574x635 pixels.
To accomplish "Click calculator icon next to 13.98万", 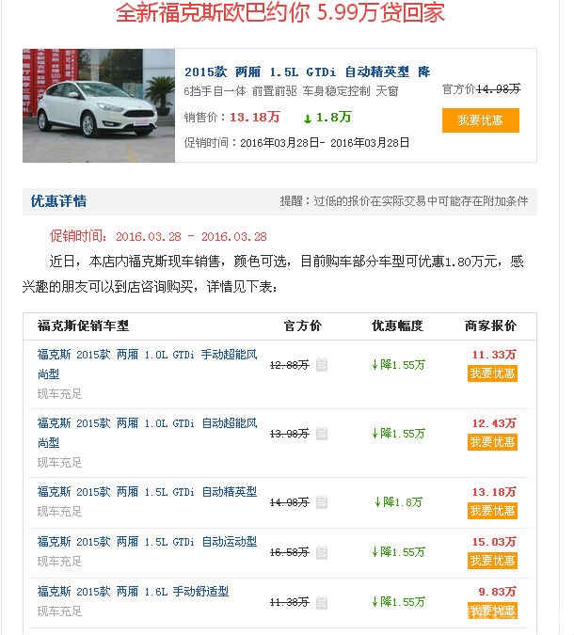I will 322,434.
